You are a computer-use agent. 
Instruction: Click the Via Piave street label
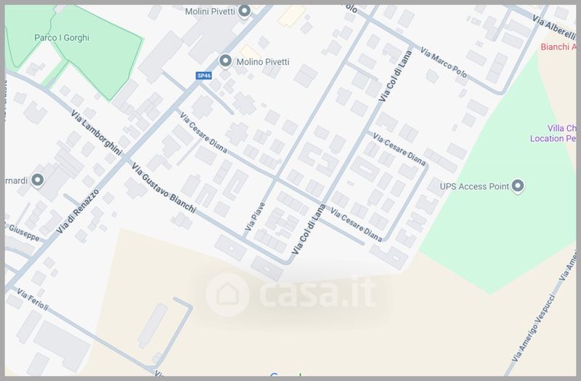[x=256, y=216]
